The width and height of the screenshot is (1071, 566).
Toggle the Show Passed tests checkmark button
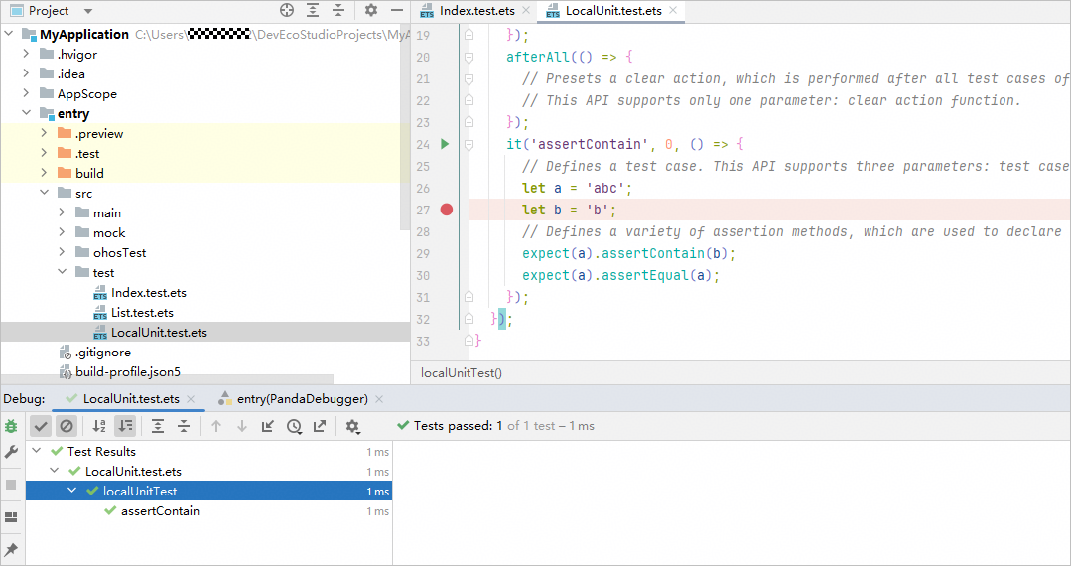pos(41,426)
